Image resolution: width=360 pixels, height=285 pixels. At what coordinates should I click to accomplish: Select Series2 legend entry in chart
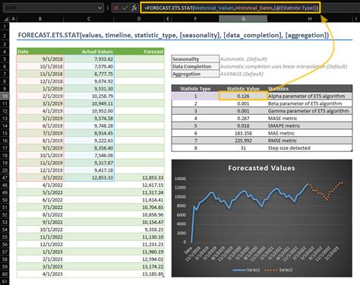click(x=278, y=270)
